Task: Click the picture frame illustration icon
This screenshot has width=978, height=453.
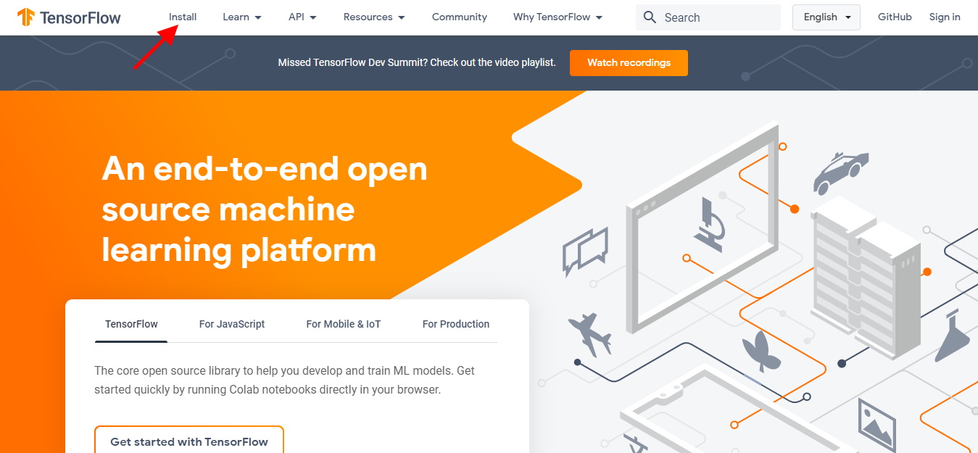Action: [x=877, y=424]
